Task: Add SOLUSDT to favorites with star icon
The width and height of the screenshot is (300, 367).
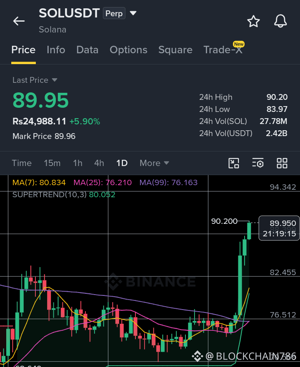Action: pyautogui.click(x=253, y=21)
